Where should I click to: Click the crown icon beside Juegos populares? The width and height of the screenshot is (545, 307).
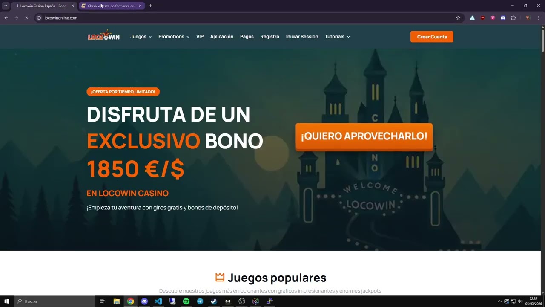(220, 278)
